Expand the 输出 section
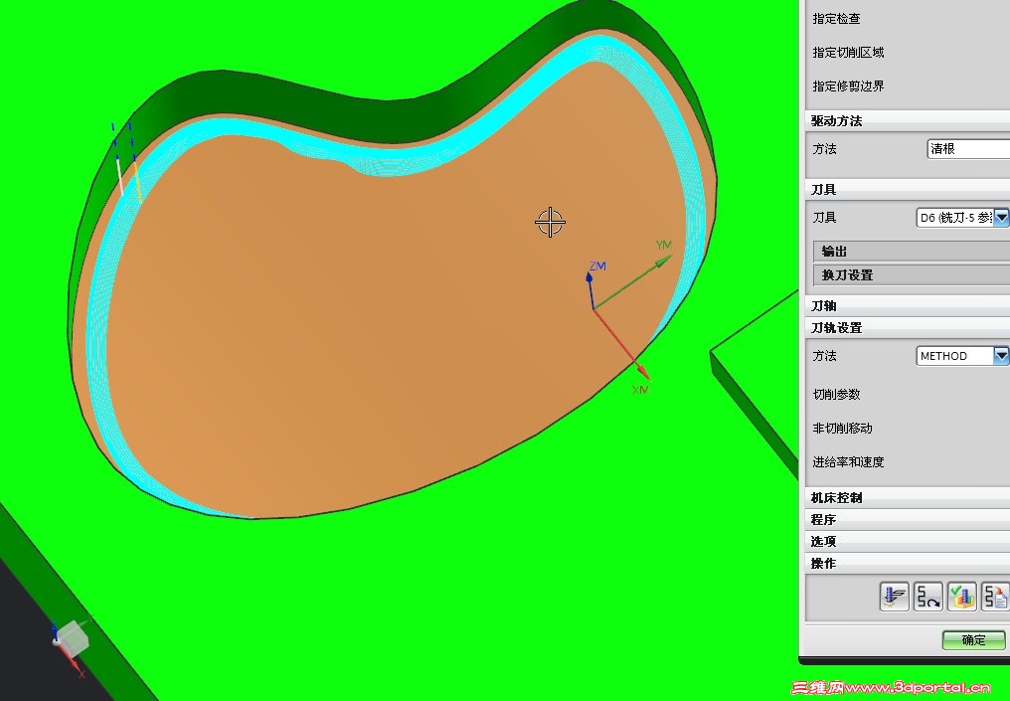 pos(912,252)
